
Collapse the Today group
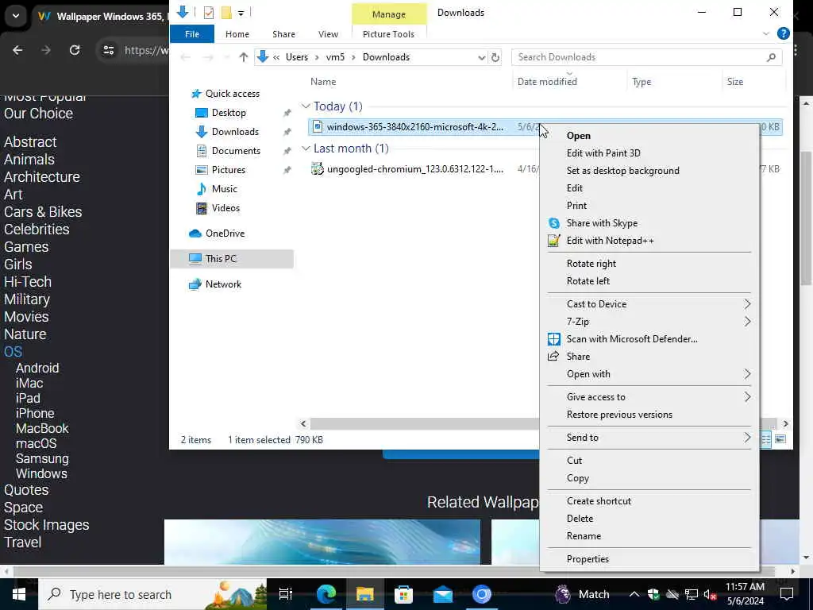(x=306, y=106)
